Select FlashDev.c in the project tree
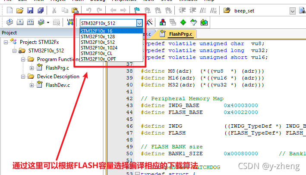The height and width of the screenshot is (175, 306). [58, 85]
